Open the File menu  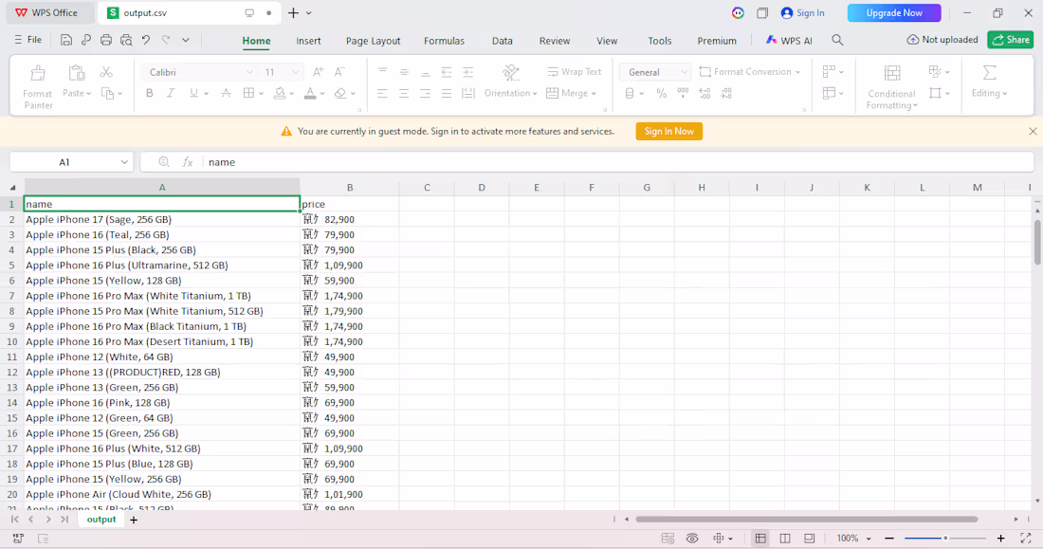click(27, 40)
